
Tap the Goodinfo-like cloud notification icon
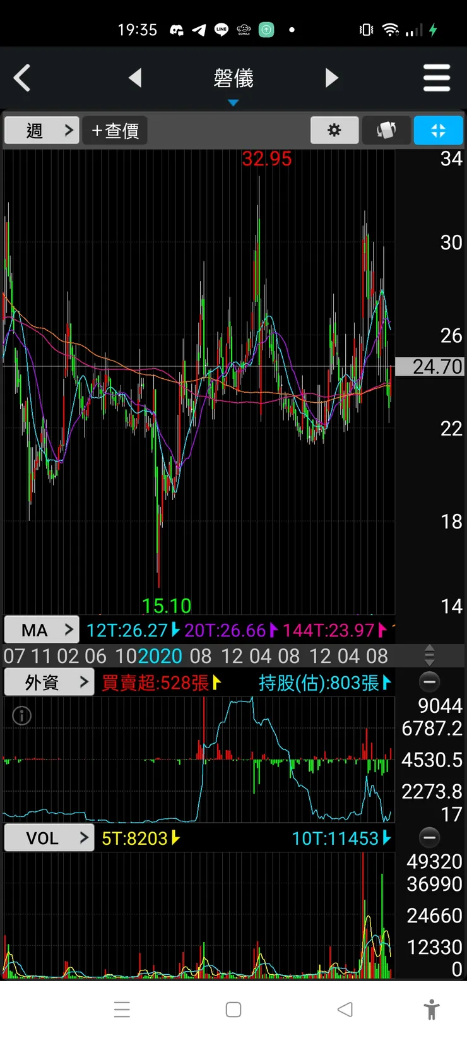[x=244, y=30]
